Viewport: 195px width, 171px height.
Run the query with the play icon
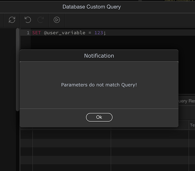pyautogui.click(x=57, y=20)
